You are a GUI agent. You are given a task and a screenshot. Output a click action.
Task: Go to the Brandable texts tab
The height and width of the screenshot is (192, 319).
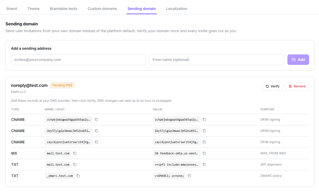pos(63,9)
